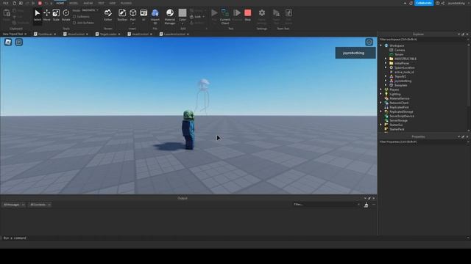
Task: Click the new file icon in title bar
Action: pos(14,3)
